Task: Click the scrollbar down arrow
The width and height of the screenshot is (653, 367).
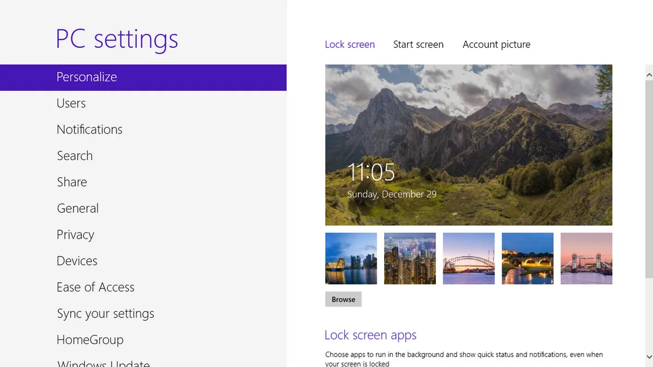Action: pos(649,357)
